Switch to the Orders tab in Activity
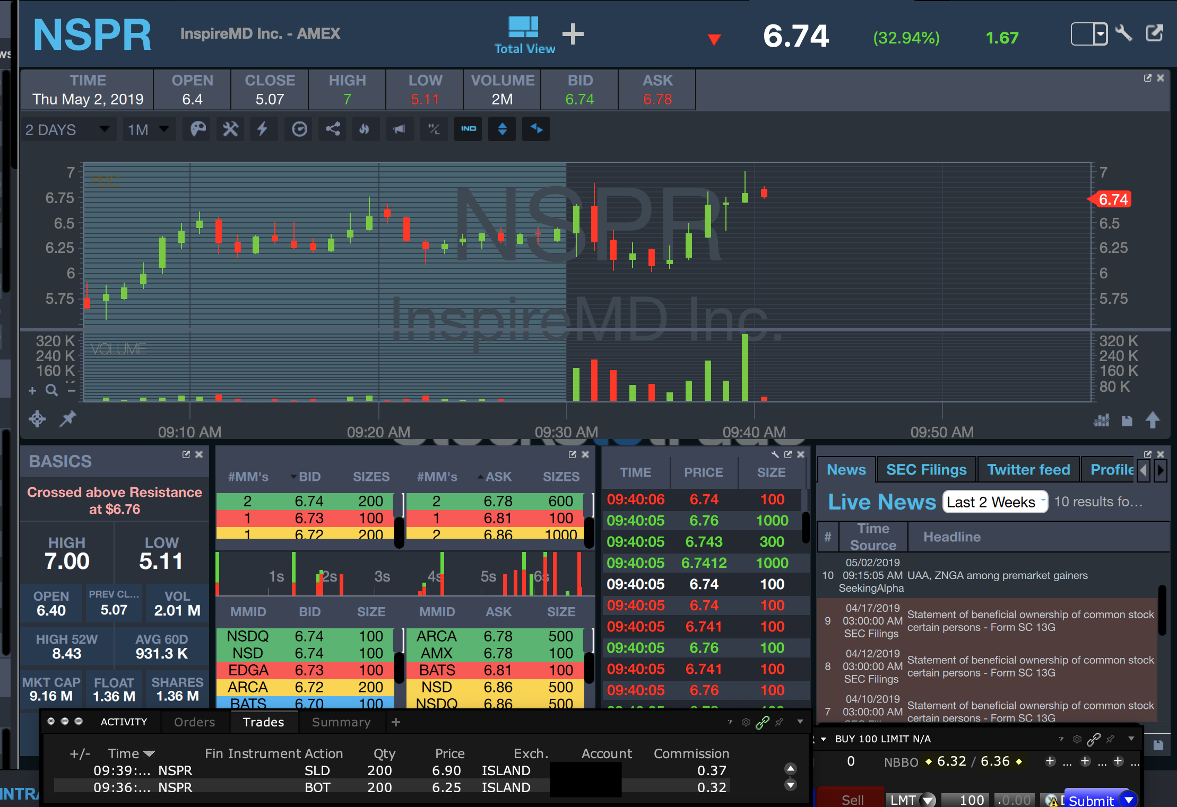The height and width of the screenshot is (807, 1177). [x=194, y=722]
